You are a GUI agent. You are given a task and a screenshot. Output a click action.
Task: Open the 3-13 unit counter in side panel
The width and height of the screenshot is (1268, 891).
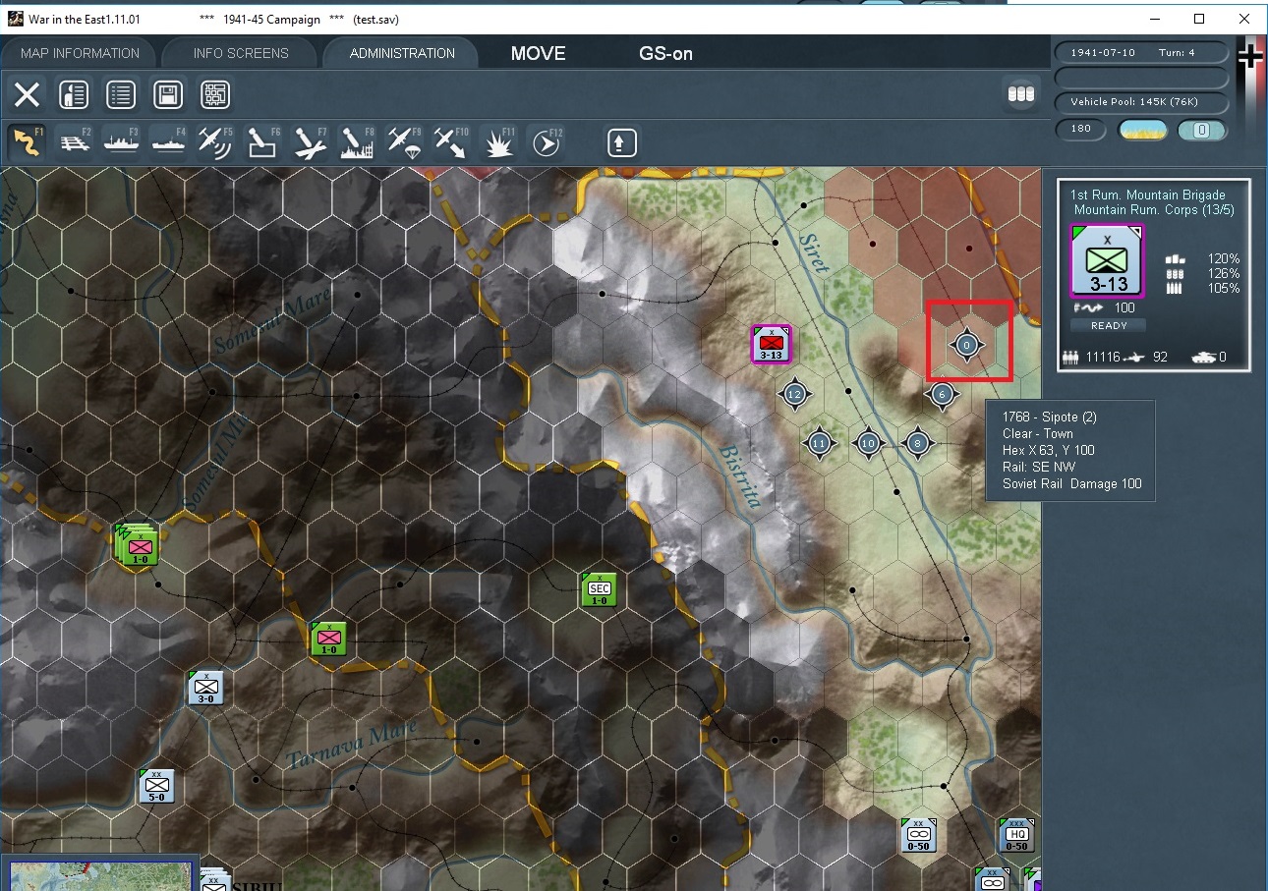pyautogui.click(x=1107, y=260)
